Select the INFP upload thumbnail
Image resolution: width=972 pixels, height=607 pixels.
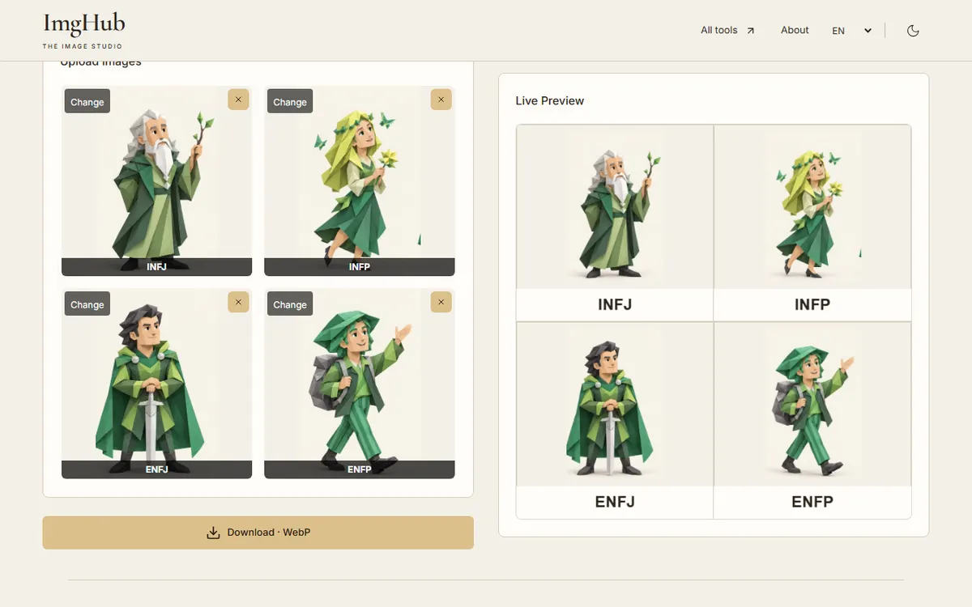360,181
